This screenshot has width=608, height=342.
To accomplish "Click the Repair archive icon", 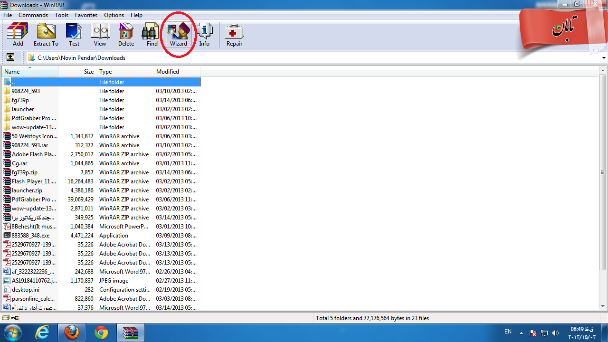I will (x=234, y=35).
